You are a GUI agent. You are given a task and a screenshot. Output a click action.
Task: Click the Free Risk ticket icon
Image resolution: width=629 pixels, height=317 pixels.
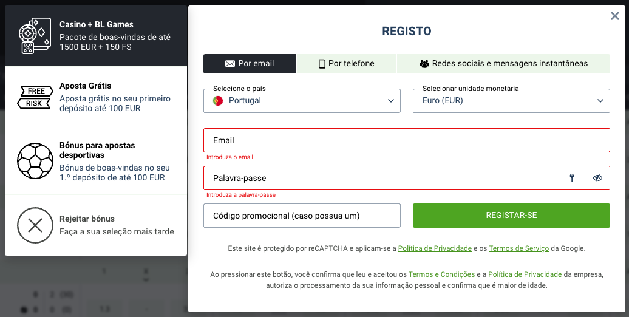(35, 97)
